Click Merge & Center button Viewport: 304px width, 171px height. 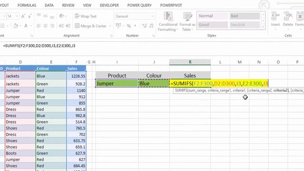click(x=91, y=26)
